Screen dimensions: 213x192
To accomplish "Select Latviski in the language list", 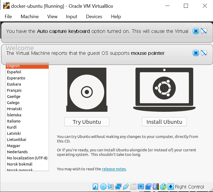I will [27, 133].
